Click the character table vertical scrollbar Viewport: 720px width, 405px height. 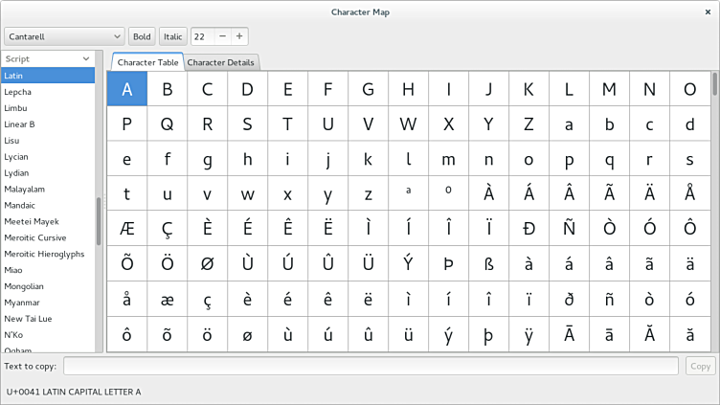[714, 86]
